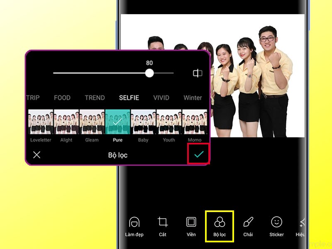The width and height of the screenshot is (332, 249).
Task: Cancel filter editing with the X
Action: point(37,154)
